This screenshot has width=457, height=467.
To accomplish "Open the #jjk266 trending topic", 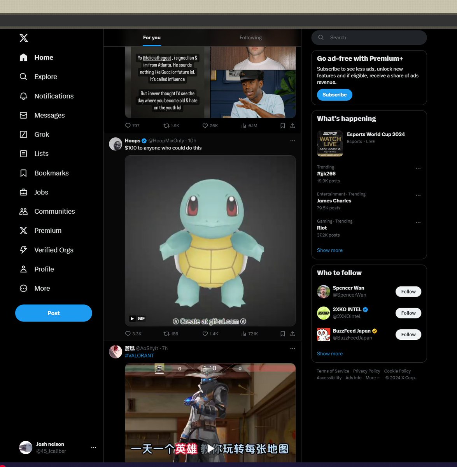I will 326,174.
